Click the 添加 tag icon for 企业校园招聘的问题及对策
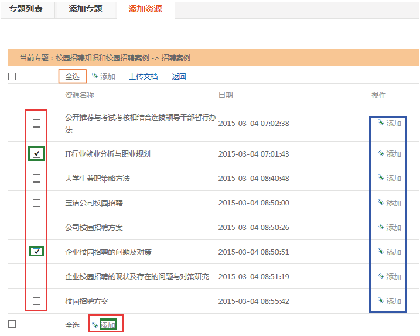This screenshot has width=420, height=336. (x=381, y=252)
